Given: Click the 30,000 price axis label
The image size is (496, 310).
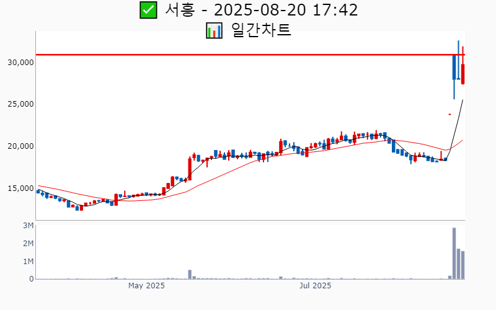Looking at the screenshot, I should tap(20, 63).
